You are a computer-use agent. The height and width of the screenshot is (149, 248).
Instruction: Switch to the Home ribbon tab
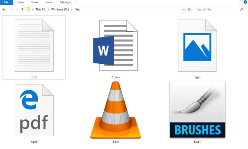click(20, 2)
